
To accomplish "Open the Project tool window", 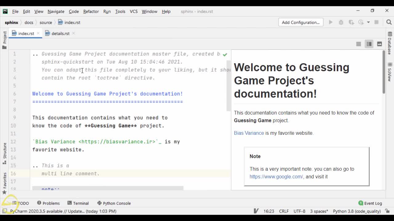I will 4,40.
